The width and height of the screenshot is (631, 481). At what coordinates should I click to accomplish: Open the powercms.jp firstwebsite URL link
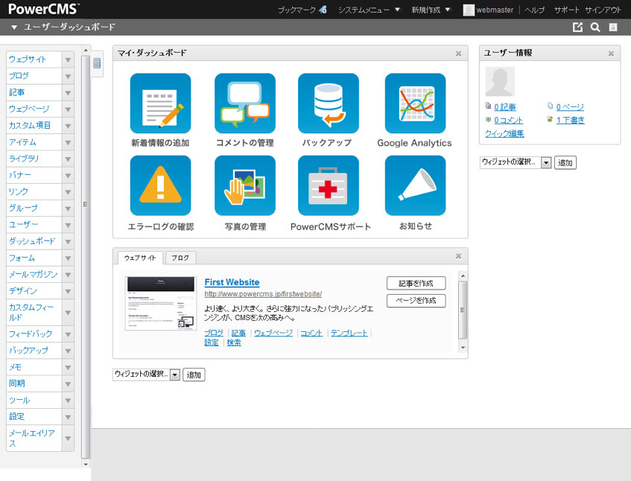(x=263, y=294)
